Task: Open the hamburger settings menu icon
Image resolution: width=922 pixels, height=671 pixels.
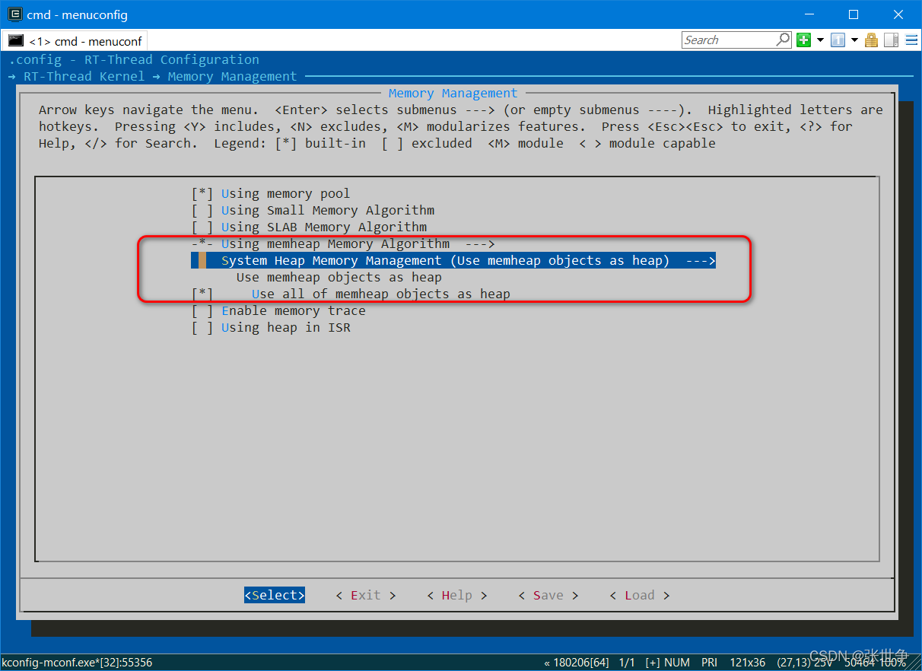Action: (x=911, y=40)
